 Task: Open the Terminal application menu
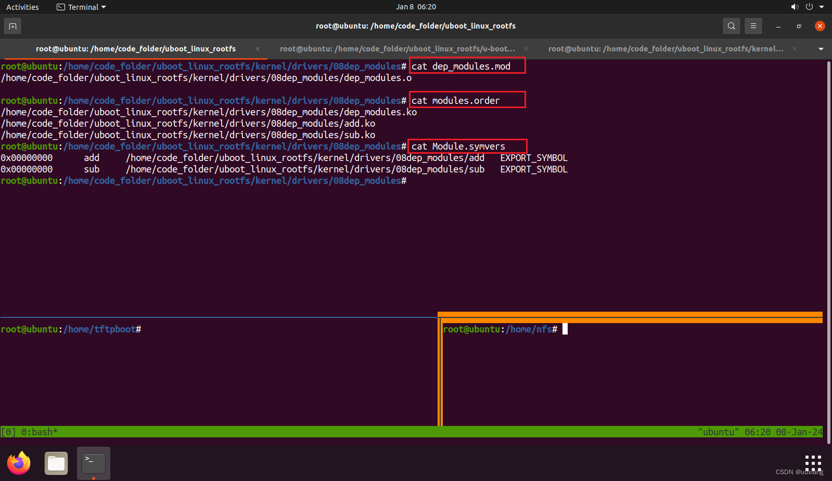(x=81, y=7)
